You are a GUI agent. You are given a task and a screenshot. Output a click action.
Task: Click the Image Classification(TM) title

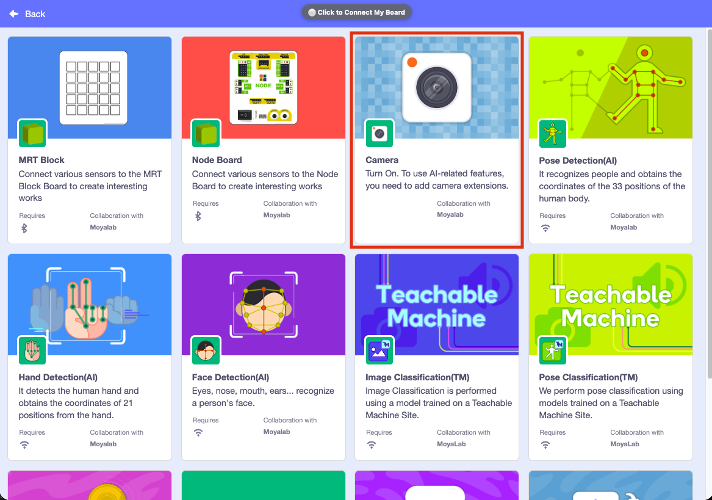click(x=417, y=377)
